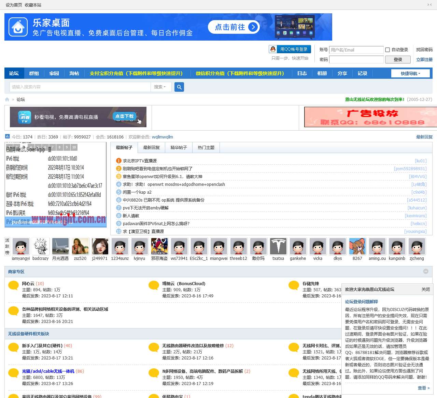The height and width of the screenshot is (398, 437).
Task: Switch to the 最新回复 tab
Action: [x=151, y=148]
